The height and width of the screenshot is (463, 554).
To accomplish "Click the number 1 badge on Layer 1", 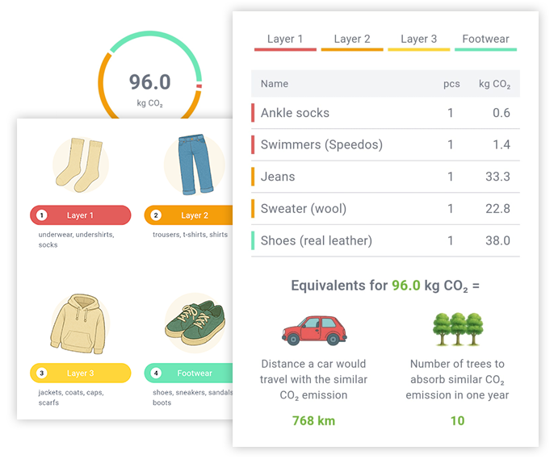I will 42,215.
